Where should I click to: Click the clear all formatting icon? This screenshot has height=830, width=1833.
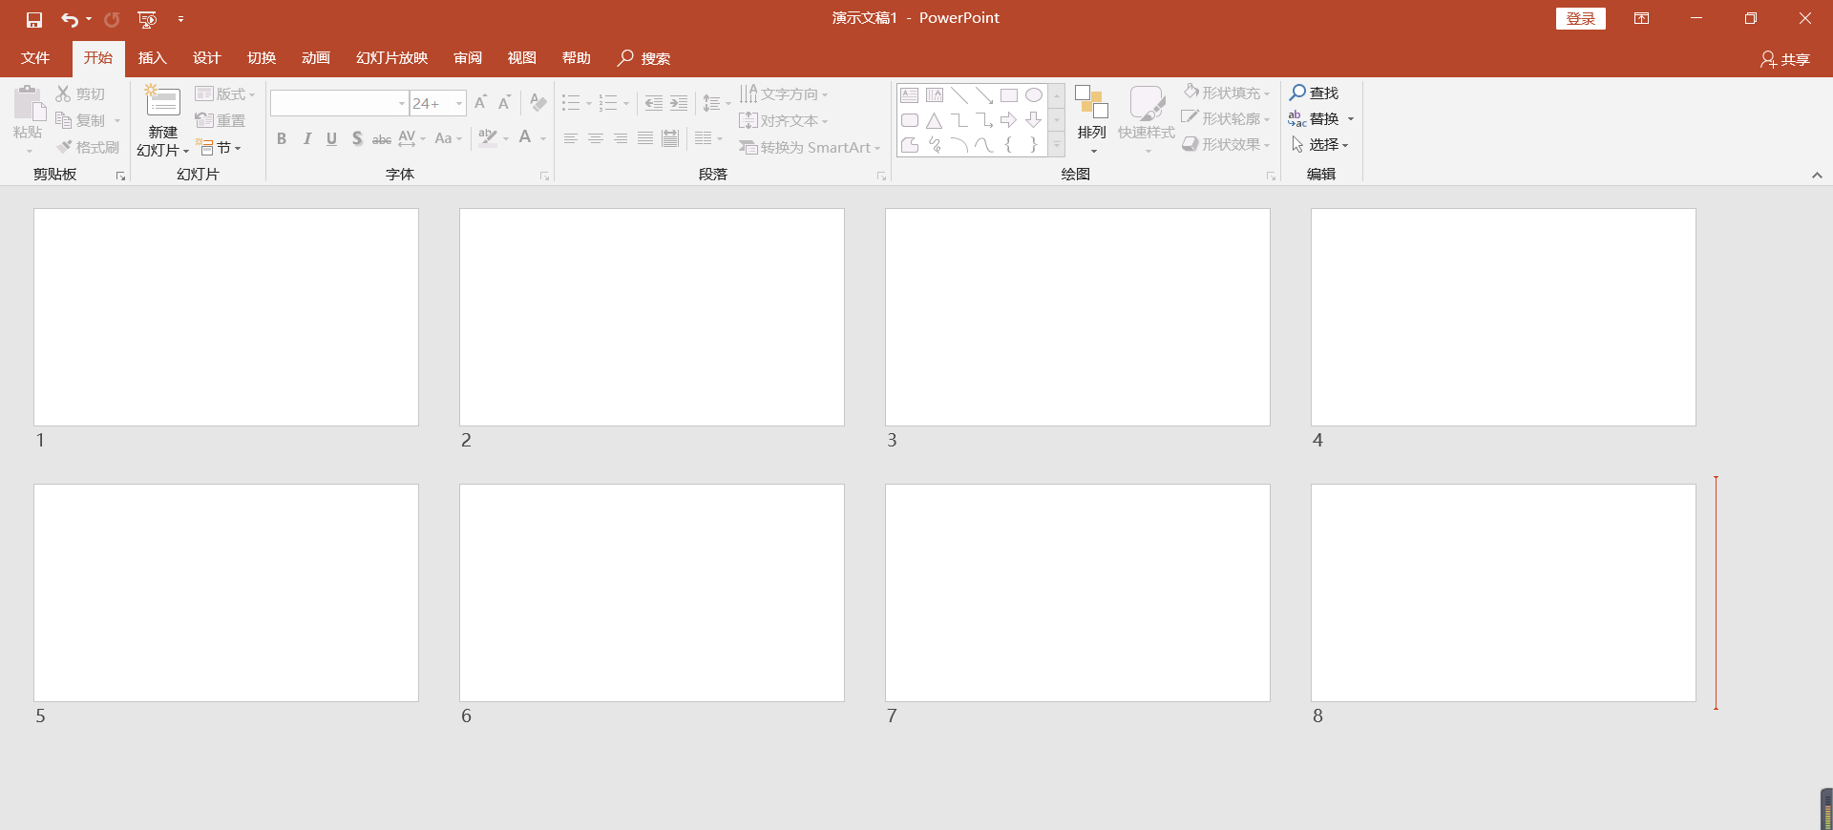tap(538, 102)
